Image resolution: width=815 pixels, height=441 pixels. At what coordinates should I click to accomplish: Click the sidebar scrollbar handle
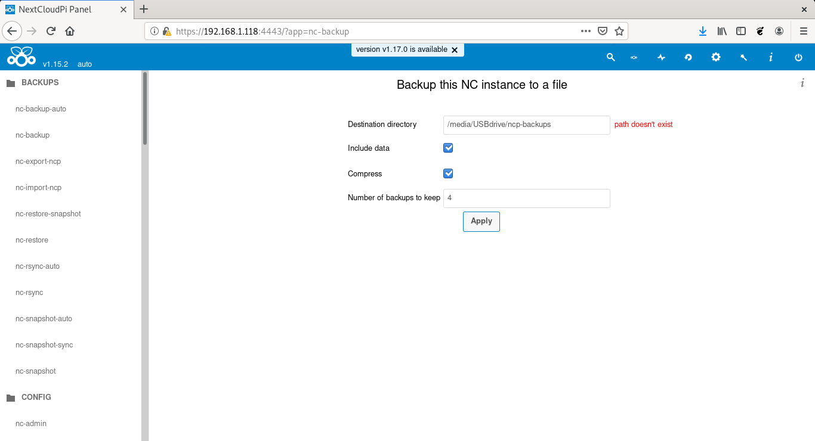click(x=145, y=107)
